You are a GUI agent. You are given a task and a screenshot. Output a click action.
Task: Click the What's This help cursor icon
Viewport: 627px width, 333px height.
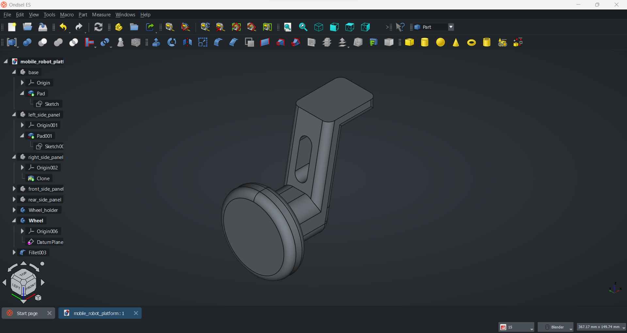[400, 27]
